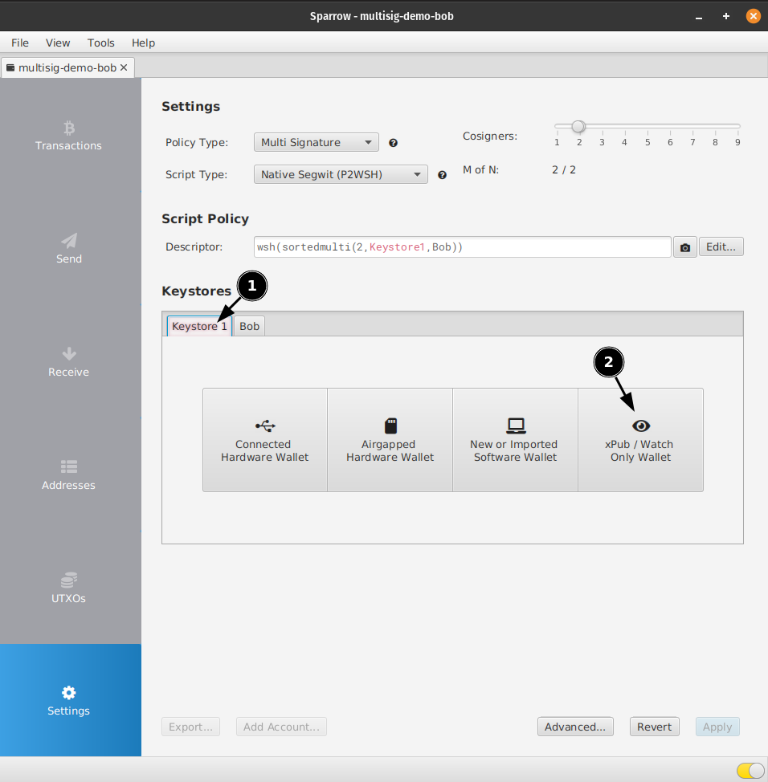The width and height of the screenshot is (768, 782).
Task: Click the Descriptor input field
Action: pyautogui.click(x=463, y=246)
